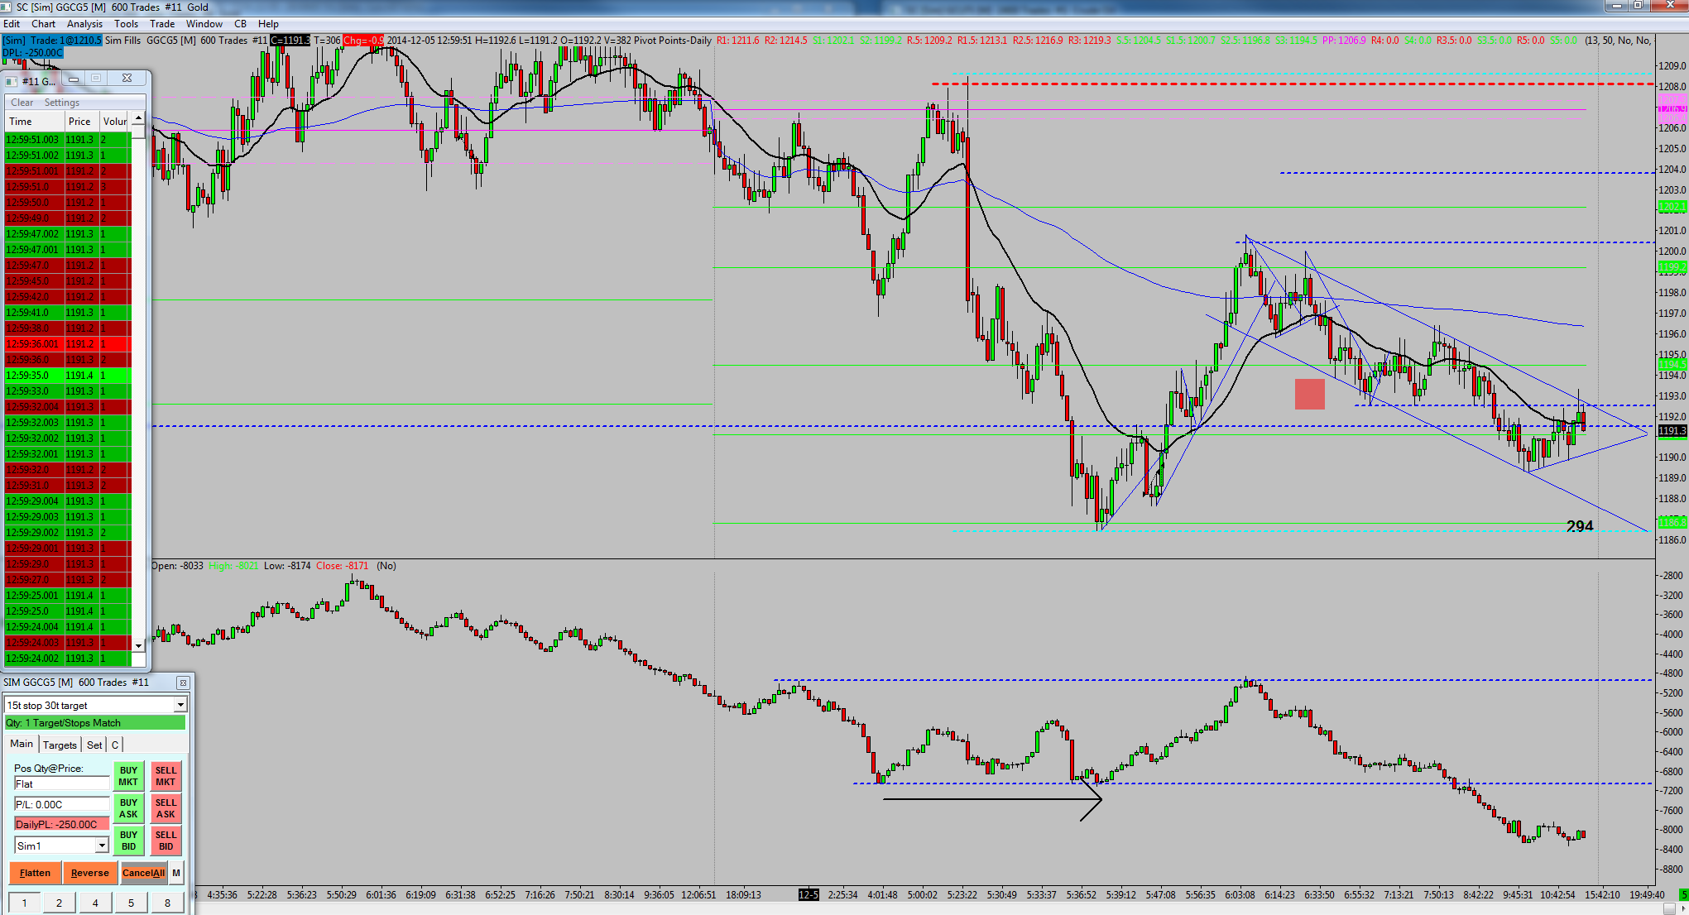Open the Tools menu

127,24
